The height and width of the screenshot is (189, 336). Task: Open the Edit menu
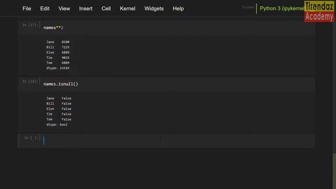(45, 8)
